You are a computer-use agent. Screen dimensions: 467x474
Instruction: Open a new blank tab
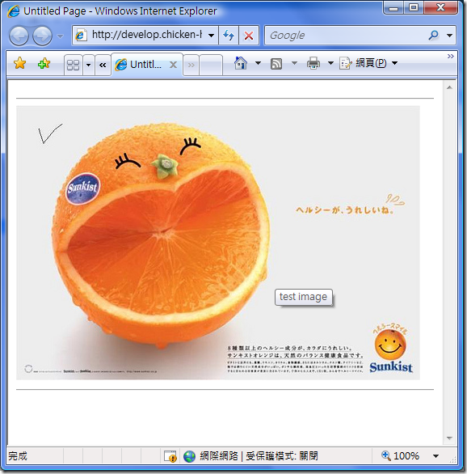(211, 65)
